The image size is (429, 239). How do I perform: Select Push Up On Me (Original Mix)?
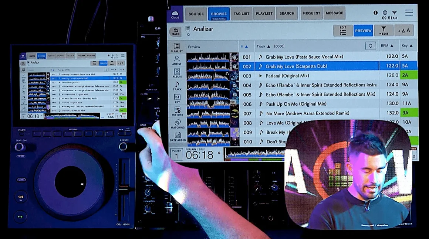coord(296,104)
